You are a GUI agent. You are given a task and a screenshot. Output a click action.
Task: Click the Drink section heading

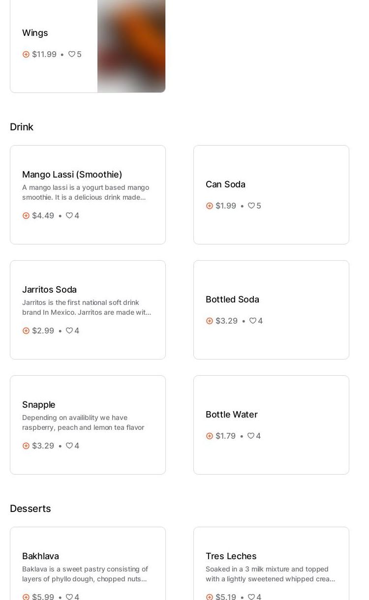(x=22, y=127)
